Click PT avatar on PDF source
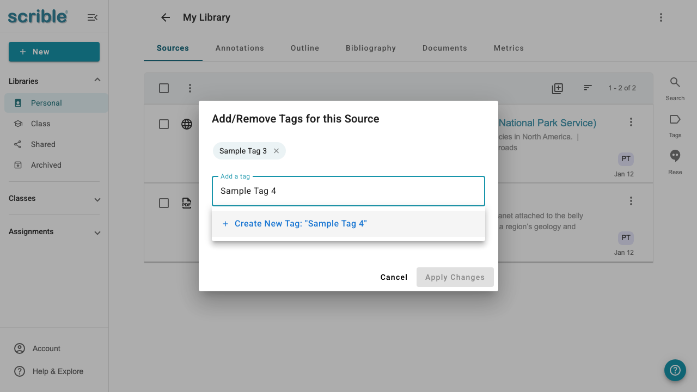The width and height of the screenshot is (697, 392). (x=626, y=237)
